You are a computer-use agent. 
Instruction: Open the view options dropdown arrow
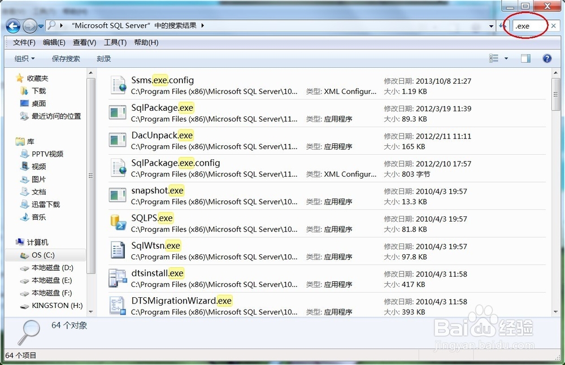[506, 58]
